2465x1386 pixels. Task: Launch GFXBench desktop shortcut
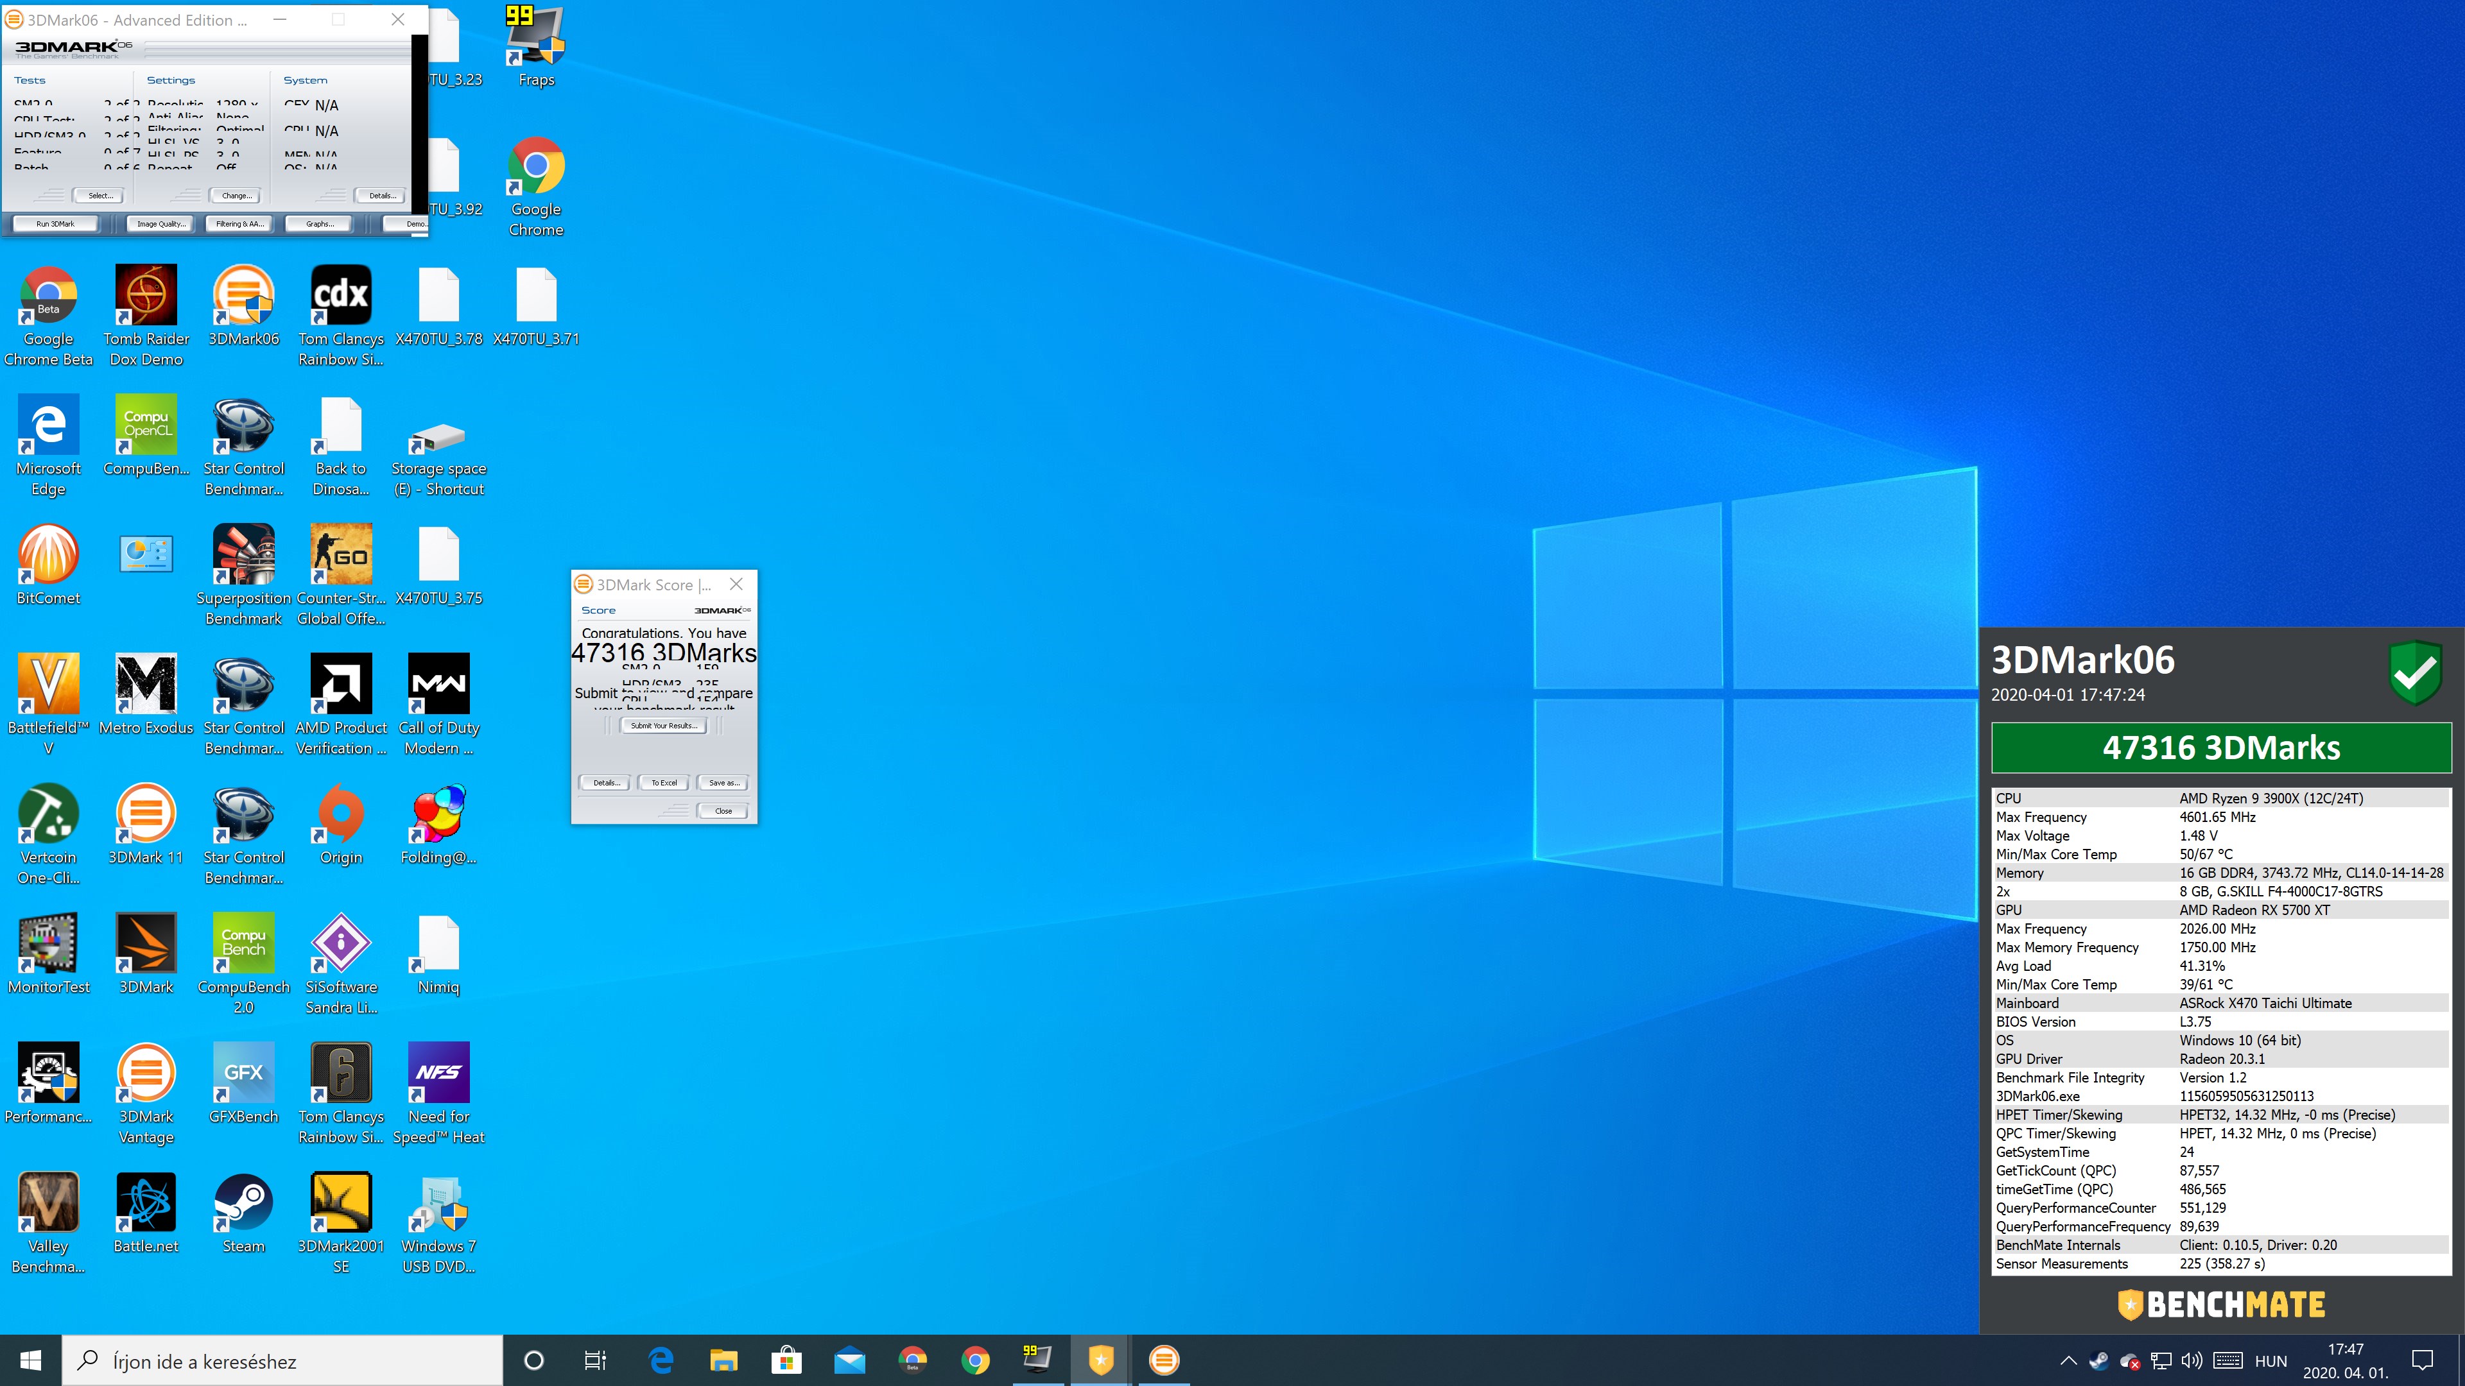pyautogui.click(x=244, y=1084)
